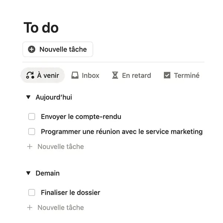The image size is (223, 223).
Task: Click the Inbox tray icon
Action: click(x=75, y=75)
